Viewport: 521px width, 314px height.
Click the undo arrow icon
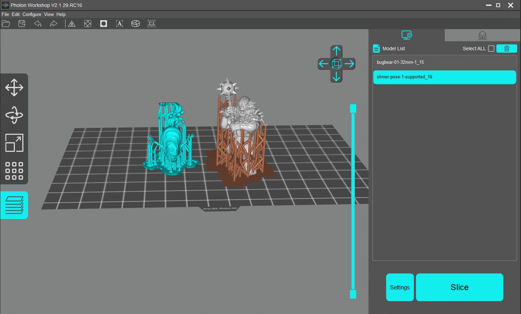pos(38,24)
